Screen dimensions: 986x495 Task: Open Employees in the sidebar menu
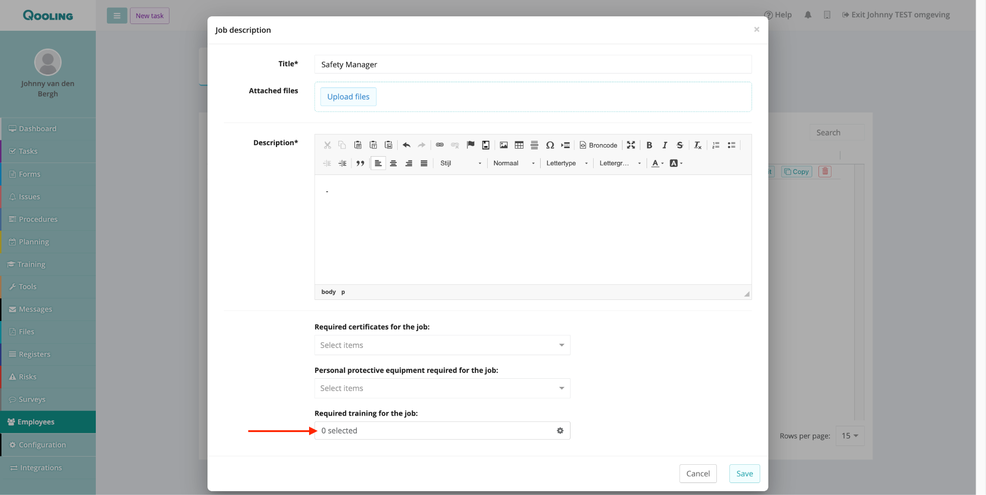(48, 422)
